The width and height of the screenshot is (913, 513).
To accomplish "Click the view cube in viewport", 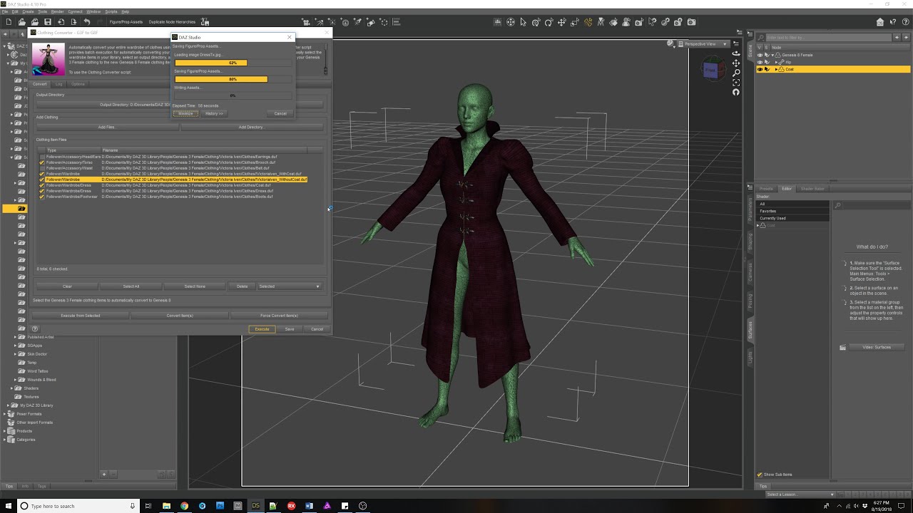I will click(x=710, y=70).
